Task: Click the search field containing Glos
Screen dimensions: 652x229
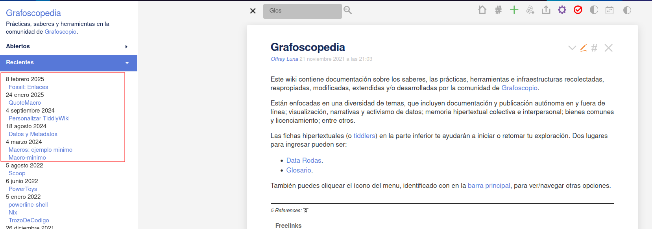Action: (x=302, y=11)
